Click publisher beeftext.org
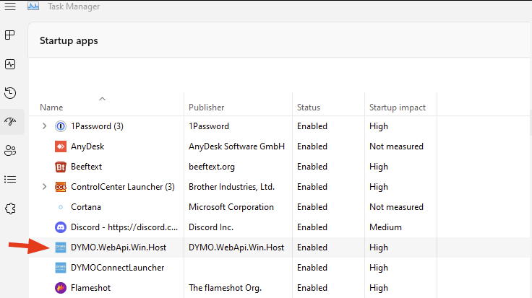Image resolution: width=532 pixels, height=298 pixels. [x=212, y=167]
